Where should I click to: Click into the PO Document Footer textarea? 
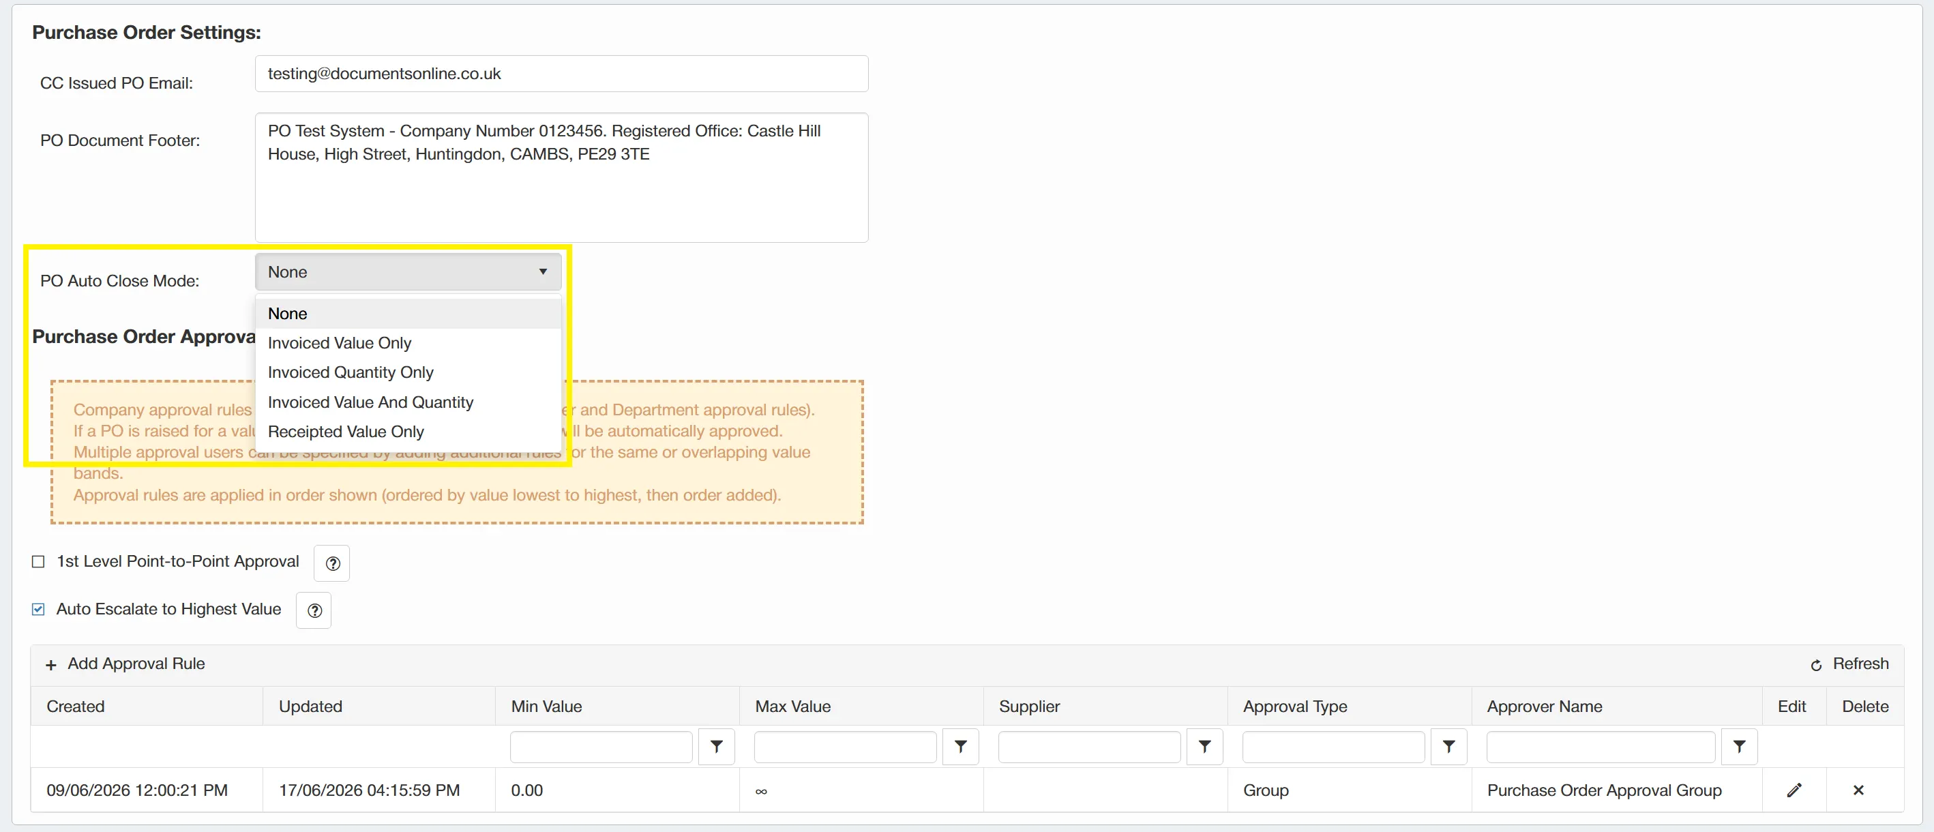click(561, 177)
